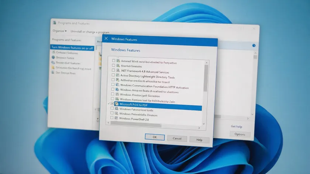The height and width of the screenshot is (174, 310).
Task: Click the Windows PowerShell 2.0 feature icon
Action: point(116,118)
